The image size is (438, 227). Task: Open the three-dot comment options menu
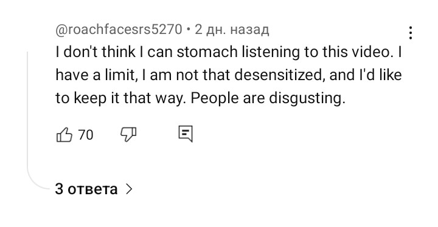(411, 33)
